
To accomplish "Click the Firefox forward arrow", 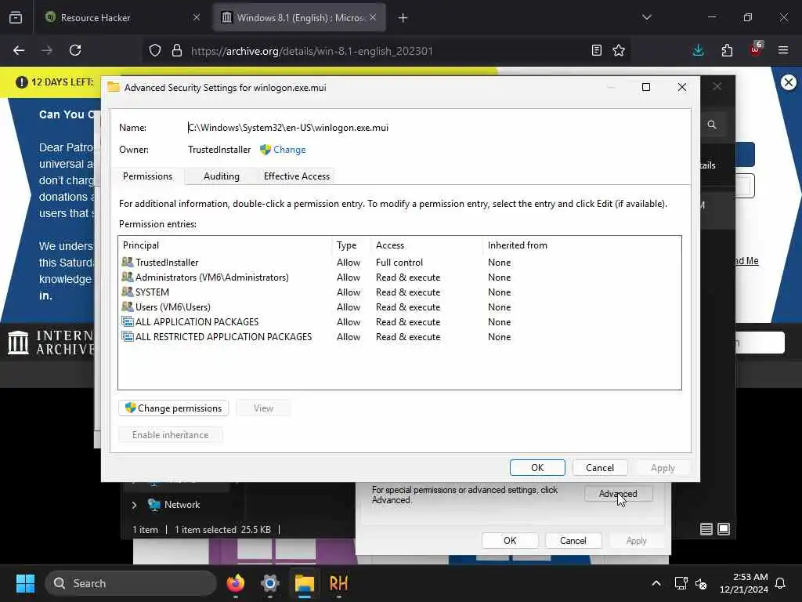I will pyautogui.click(x=47, y=50).
